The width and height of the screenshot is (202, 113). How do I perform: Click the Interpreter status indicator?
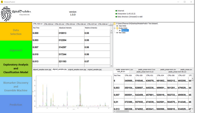(116, 14)
